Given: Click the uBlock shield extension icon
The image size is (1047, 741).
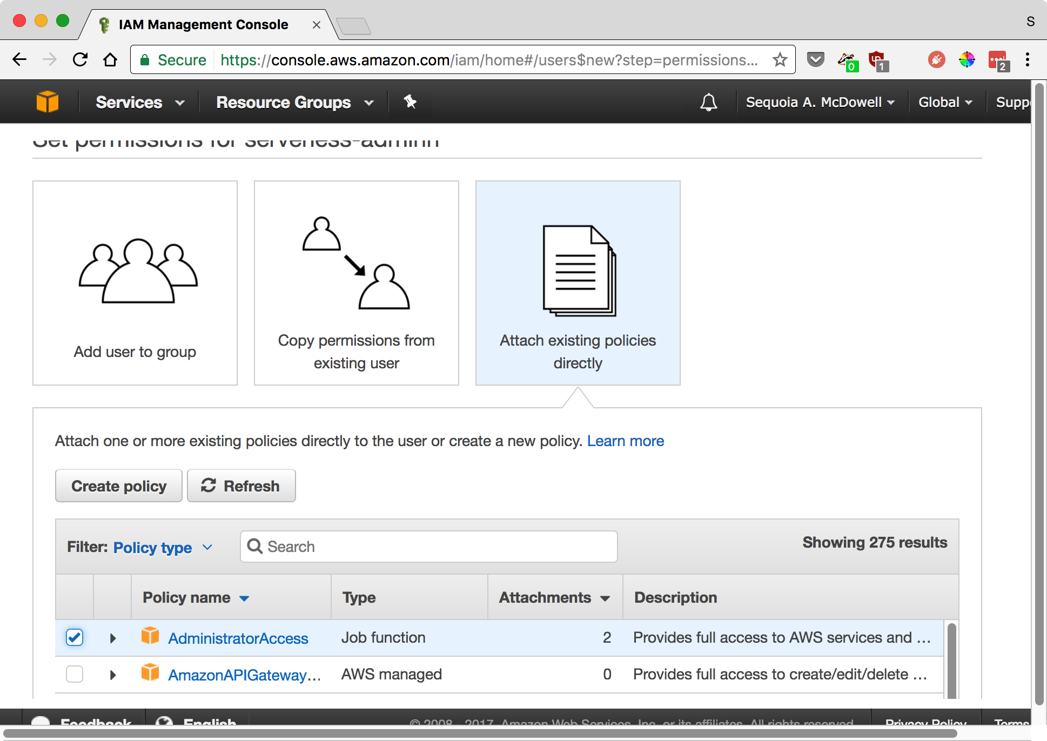Looking at the screenshot, I should [877, 60].
